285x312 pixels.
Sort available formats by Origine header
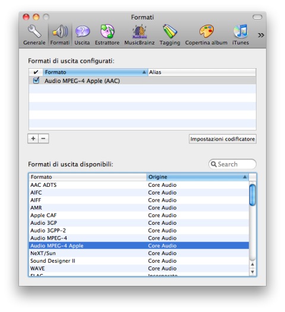(x=197, y=177)
